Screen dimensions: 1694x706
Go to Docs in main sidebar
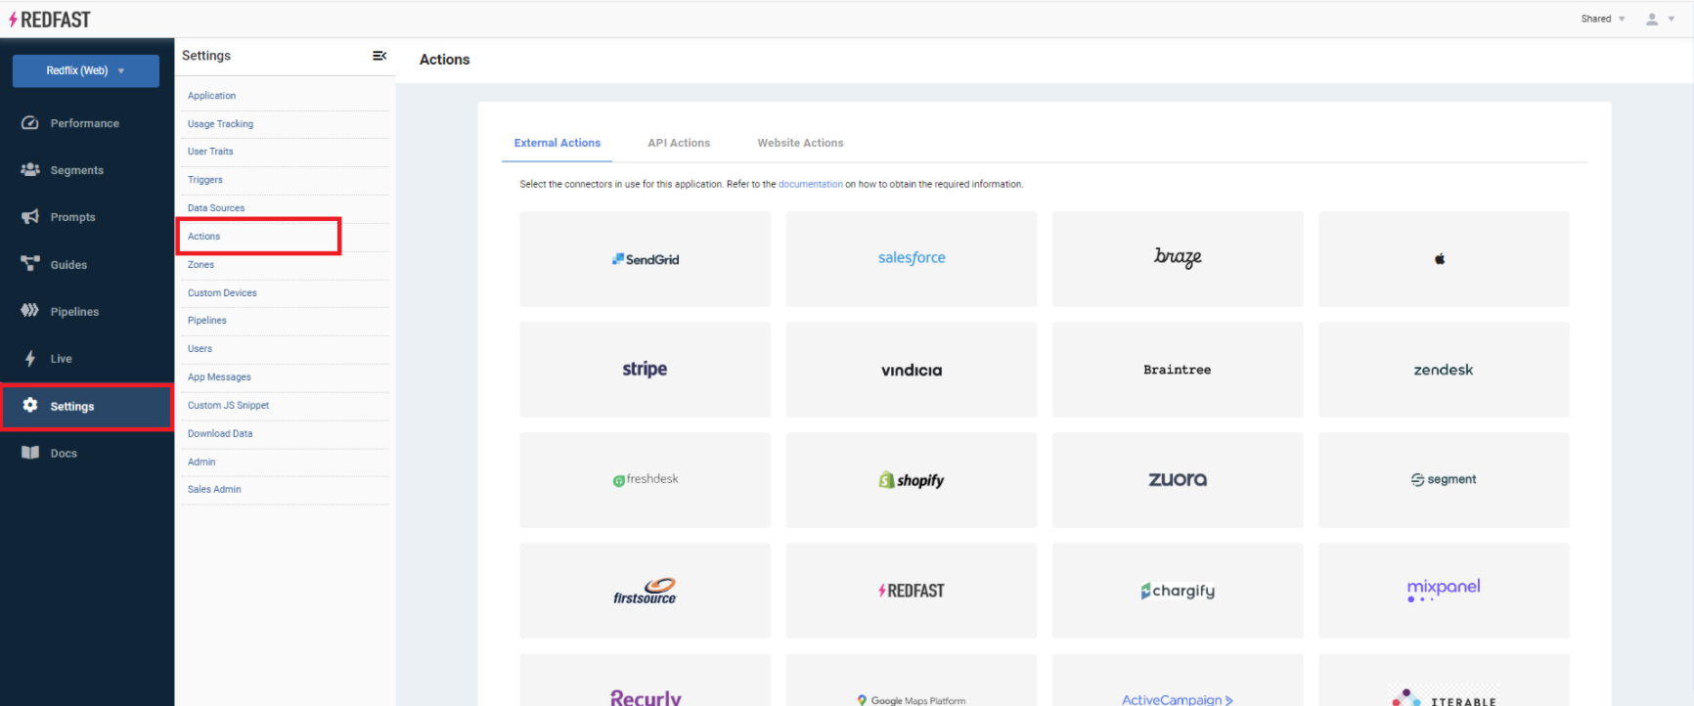coord(64,454)
